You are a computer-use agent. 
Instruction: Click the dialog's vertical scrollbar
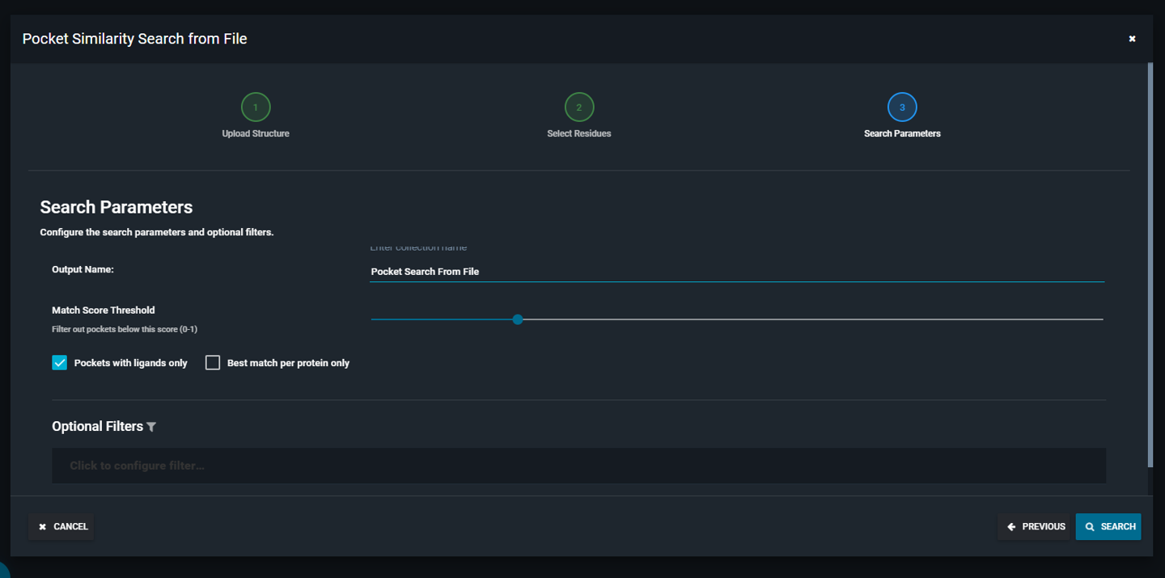tap(1150, 267)
